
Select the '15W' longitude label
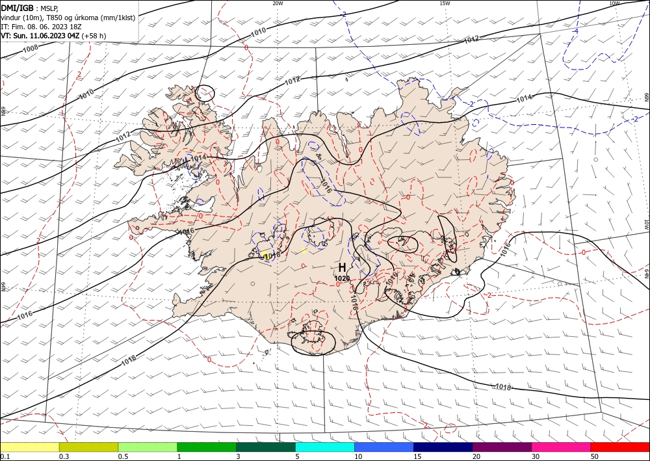pyautogui.click(x=445, y=3)
